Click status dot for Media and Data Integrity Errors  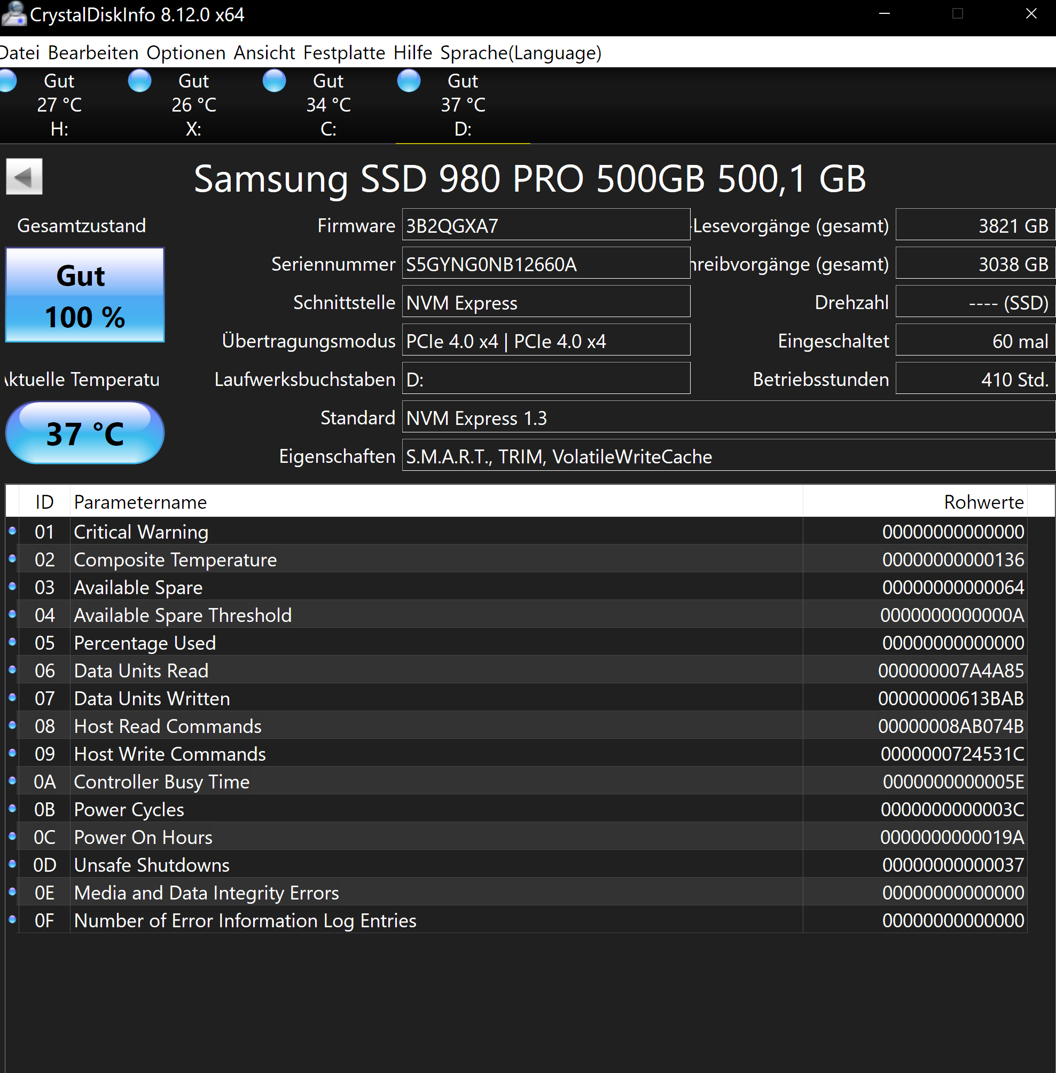tap(12, 892)
